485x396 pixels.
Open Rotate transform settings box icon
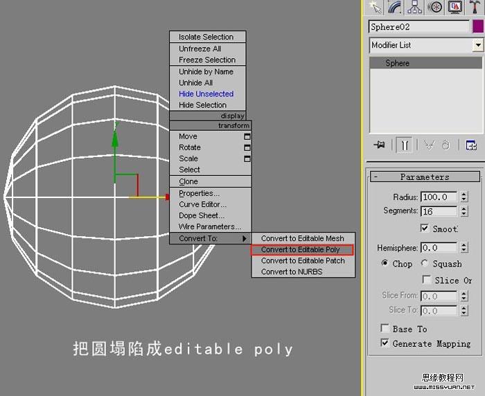(x=247, y=147)
